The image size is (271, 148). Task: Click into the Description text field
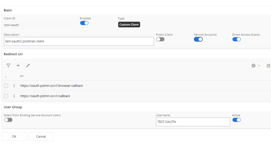(79, 41)
